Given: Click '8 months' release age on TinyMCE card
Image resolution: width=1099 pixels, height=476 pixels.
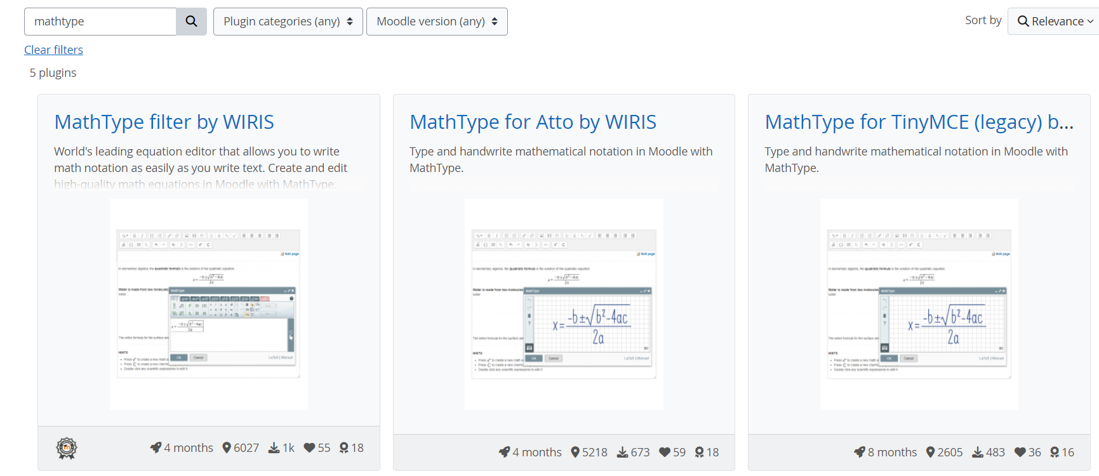Looking at the screenshot, I should click(892, 452).
